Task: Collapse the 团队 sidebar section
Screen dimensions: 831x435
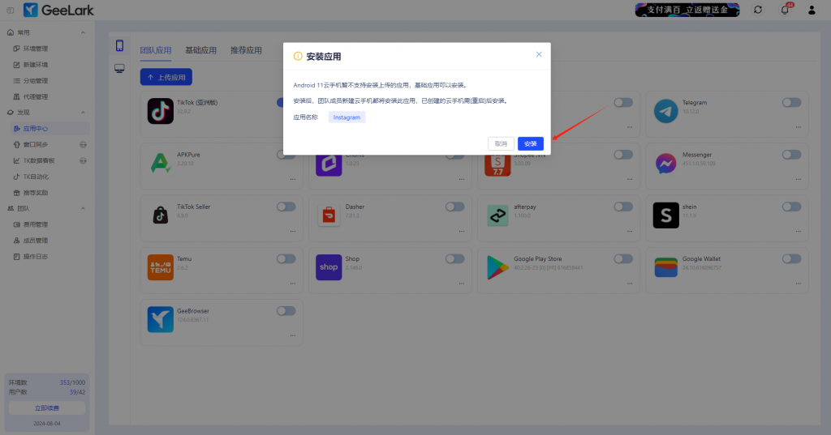Action: click(84, 208)
